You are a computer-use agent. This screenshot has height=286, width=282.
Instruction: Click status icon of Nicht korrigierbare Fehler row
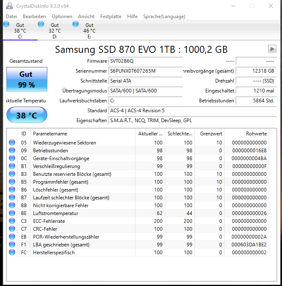pos(12,205)
